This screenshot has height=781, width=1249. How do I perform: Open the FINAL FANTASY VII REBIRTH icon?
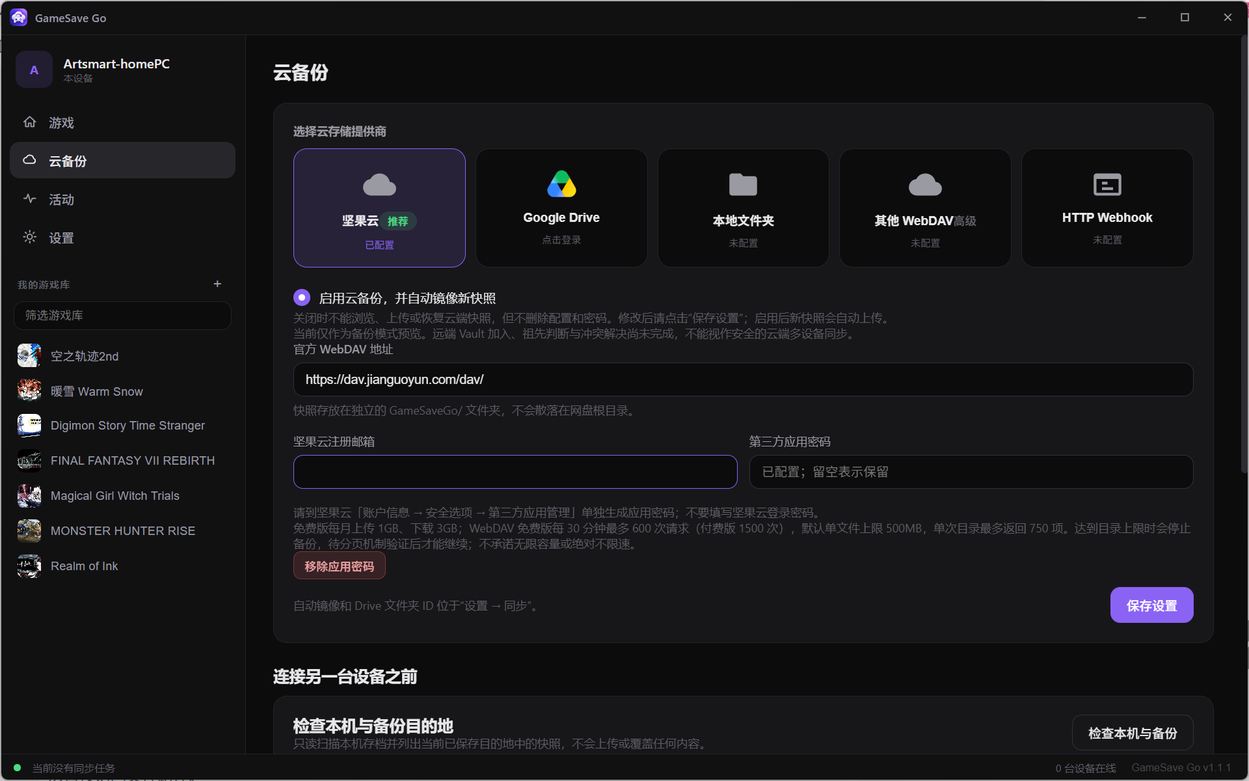point(29,461)
